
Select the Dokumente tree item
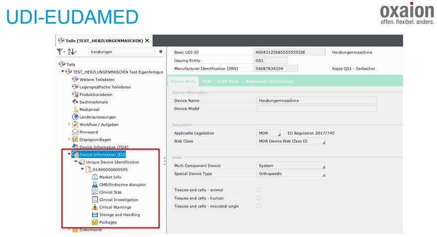point(90,230)
